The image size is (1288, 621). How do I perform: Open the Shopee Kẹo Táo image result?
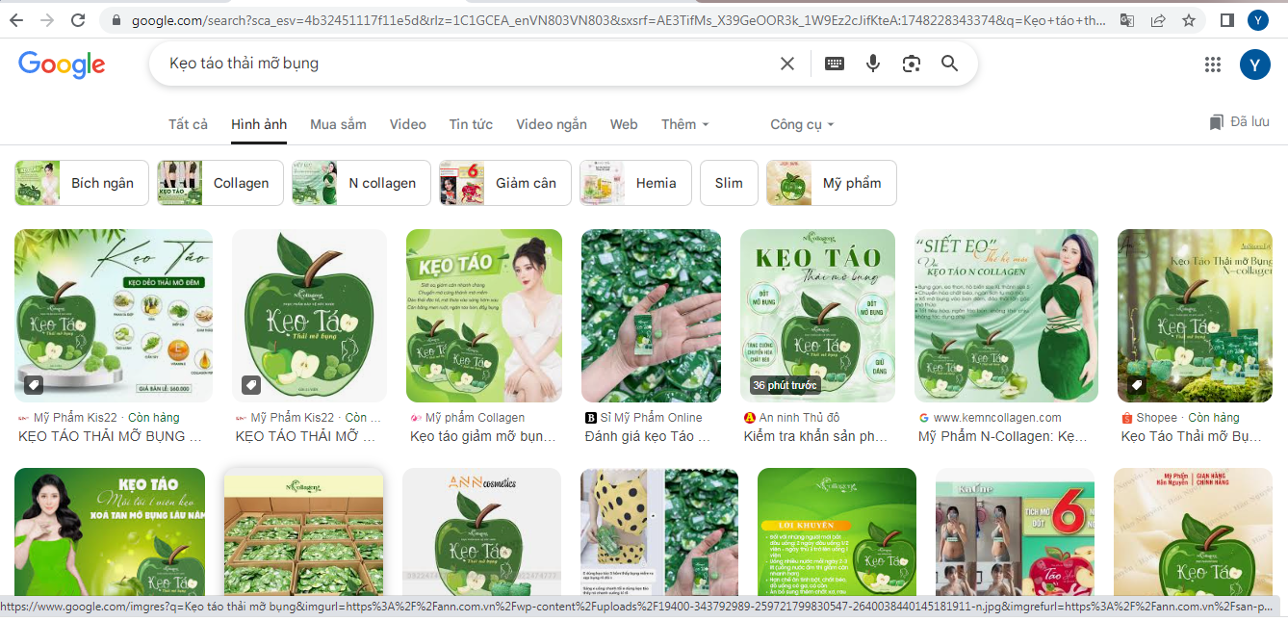click(x=1194, y=316)
